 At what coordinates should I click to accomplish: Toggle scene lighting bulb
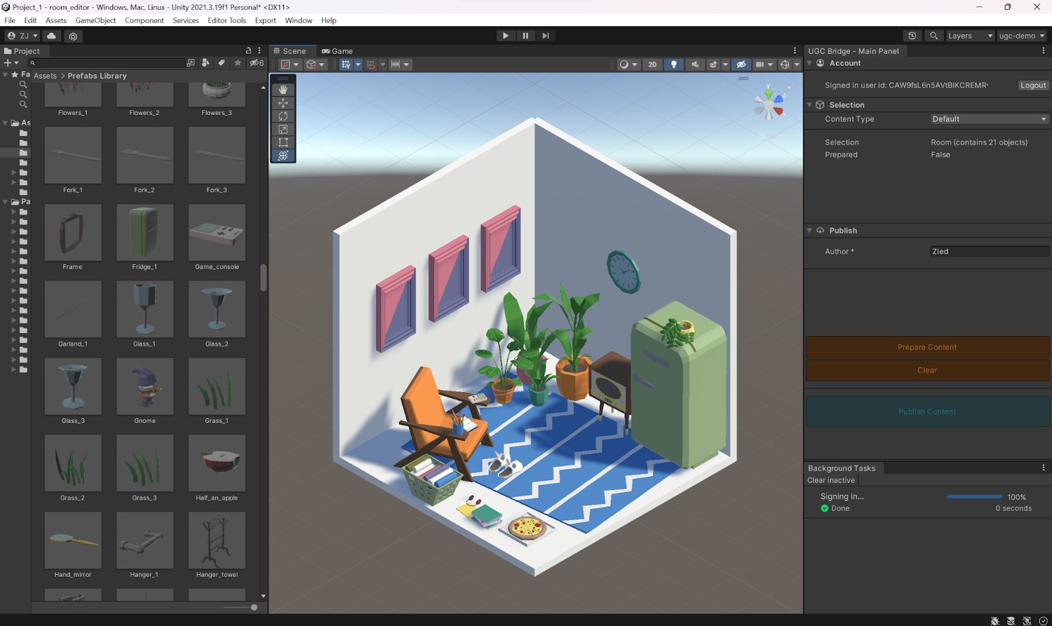point(673,64)
